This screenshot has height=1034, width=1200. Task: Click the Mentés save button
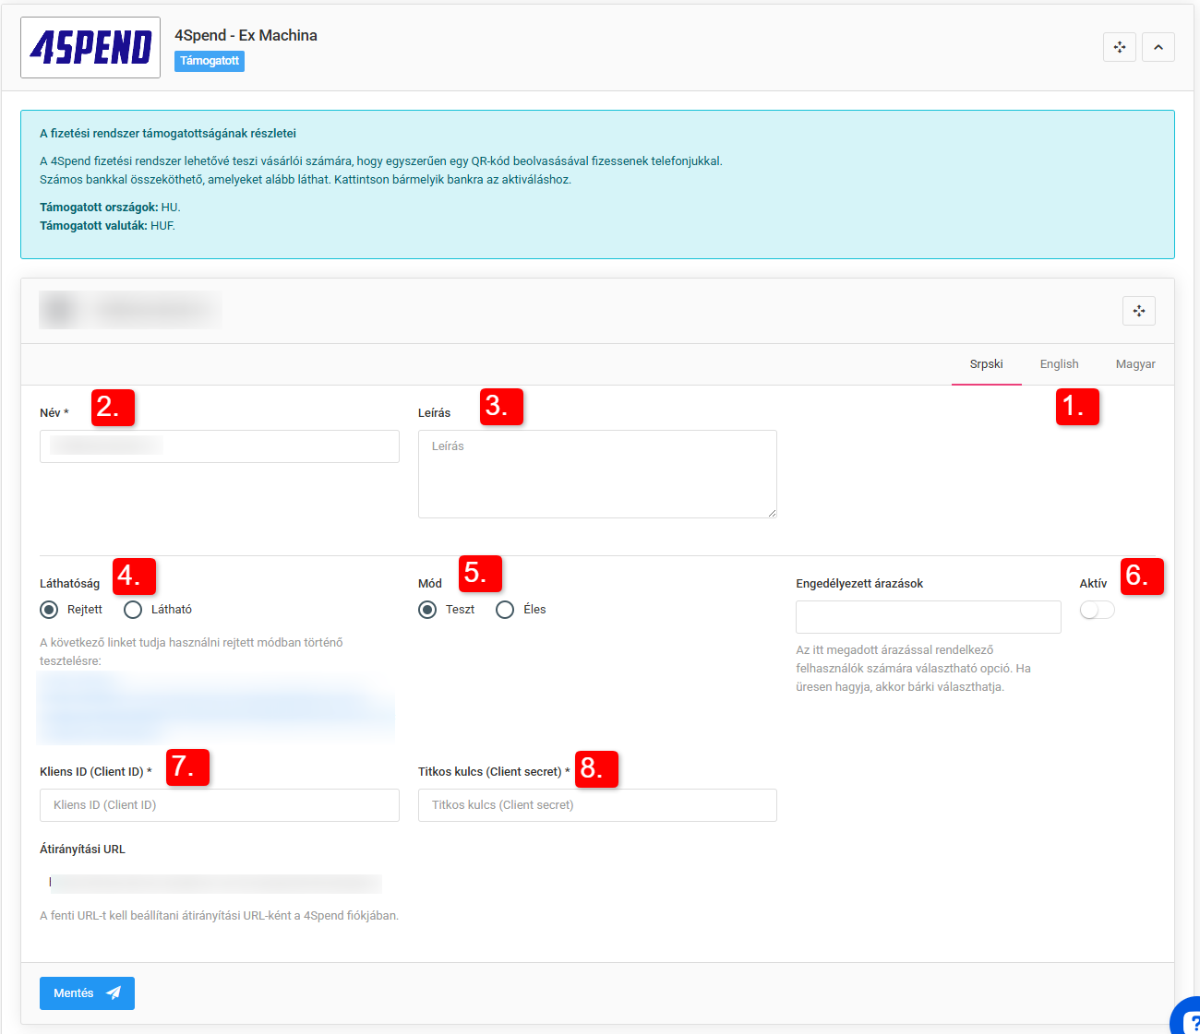[87, 993]
